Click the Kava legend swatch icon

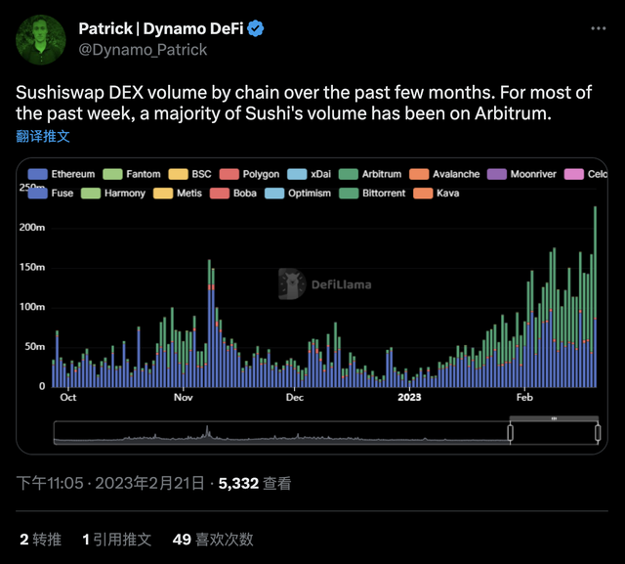point(424,194)
